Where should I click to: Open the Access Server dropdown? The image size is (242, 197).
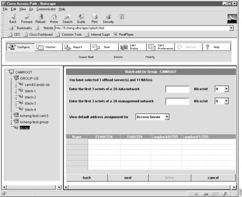[167, 117]
